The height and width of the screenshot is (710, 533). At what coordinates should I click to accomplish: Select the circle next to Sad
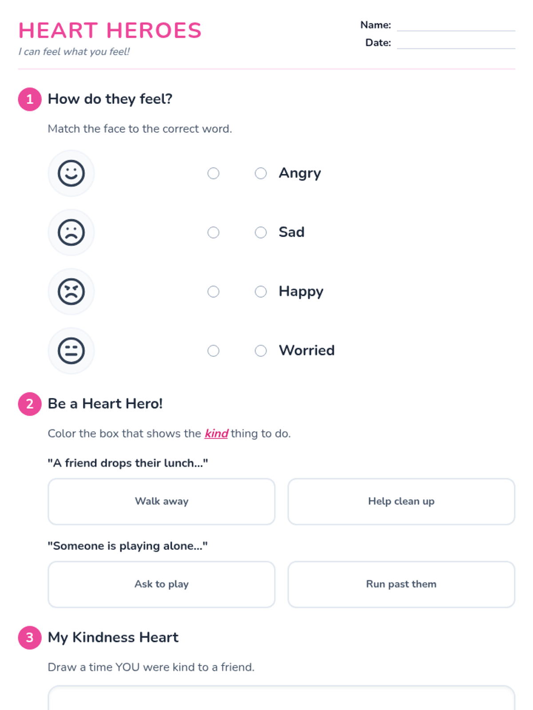[261, 232]
